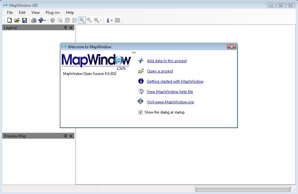The width and height of the screenshot is (298, 194).
Task: Select the Pan hand tool
Action: [52, 20]
